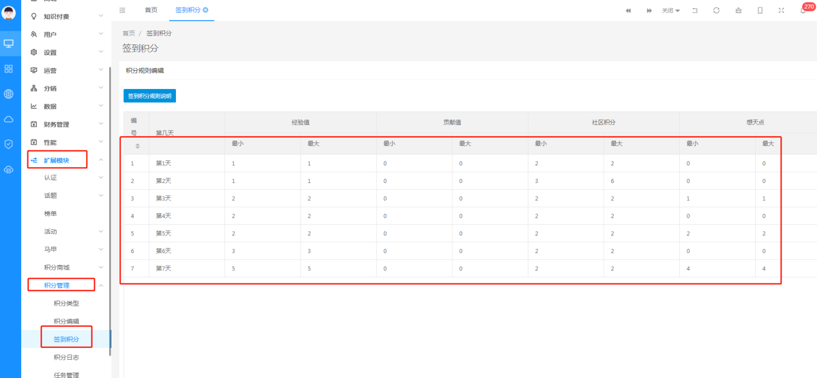
Task: Sort table by the 编号 column arrows
Action: tap(137, 147)
